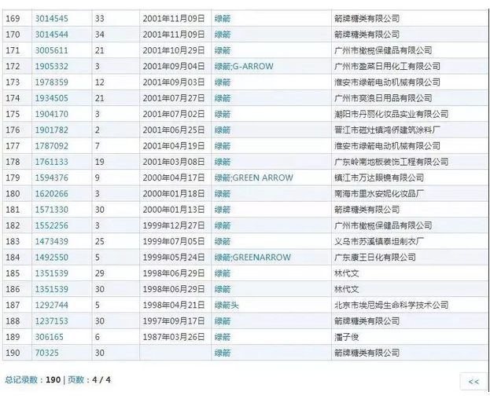Select applicant 义乌市苏溪镇泰坦制衣厂
This screenshot has height=399, width=490.
tap(379, 241)
